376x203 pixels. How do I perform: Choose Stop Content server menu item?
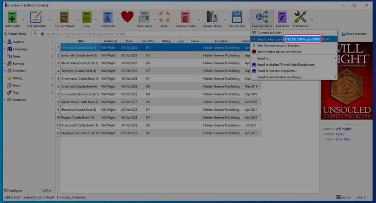pyautogui.click(x=294, y=39)
